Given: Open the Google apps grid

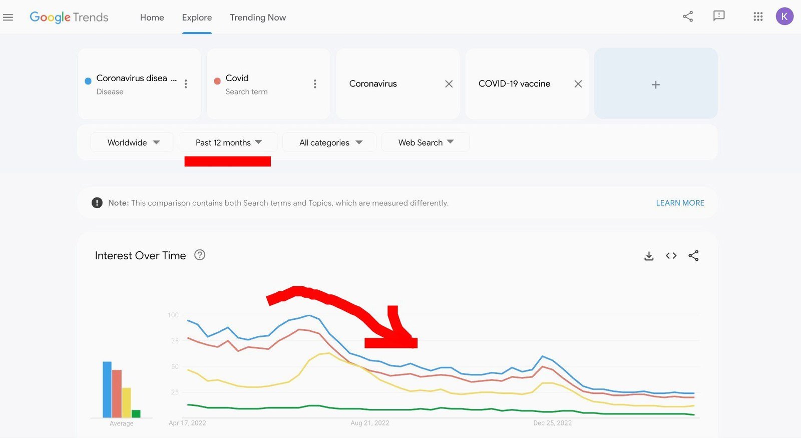Looking at the screenshot, I should pyautogui.click(x=758, y=17).
